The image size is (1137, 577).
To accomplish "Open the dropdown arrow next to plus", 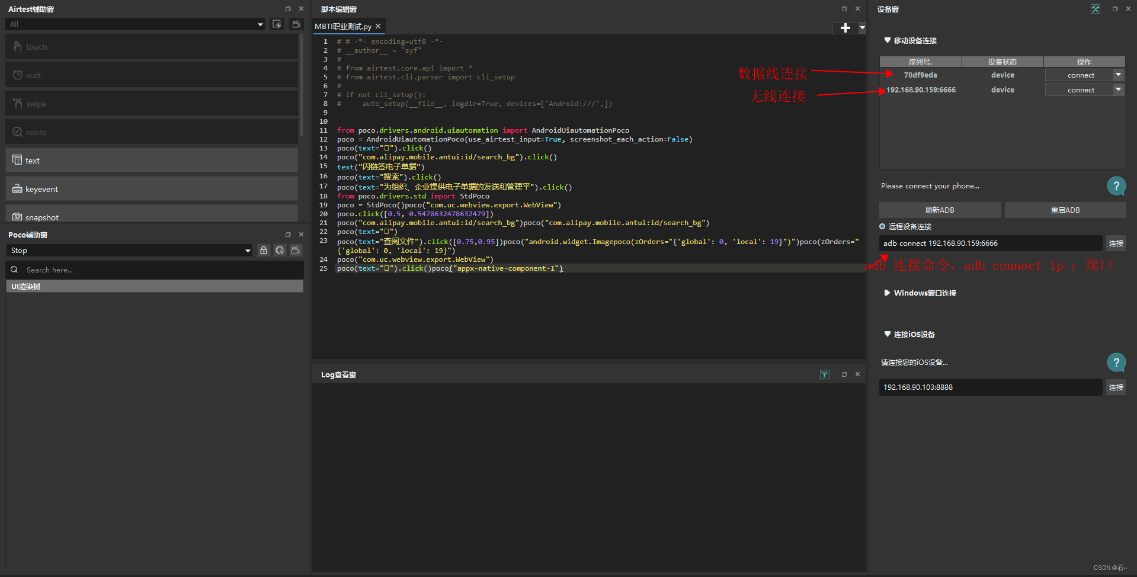I will click(x=862, y=28).
